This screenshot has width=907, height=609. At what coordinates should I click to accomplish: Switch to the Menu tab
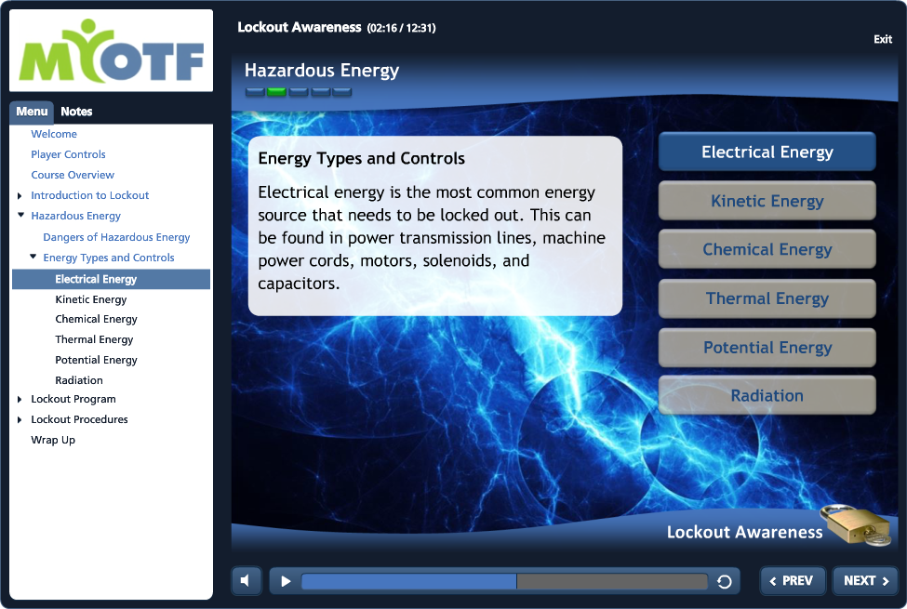[x=32, y=112]
